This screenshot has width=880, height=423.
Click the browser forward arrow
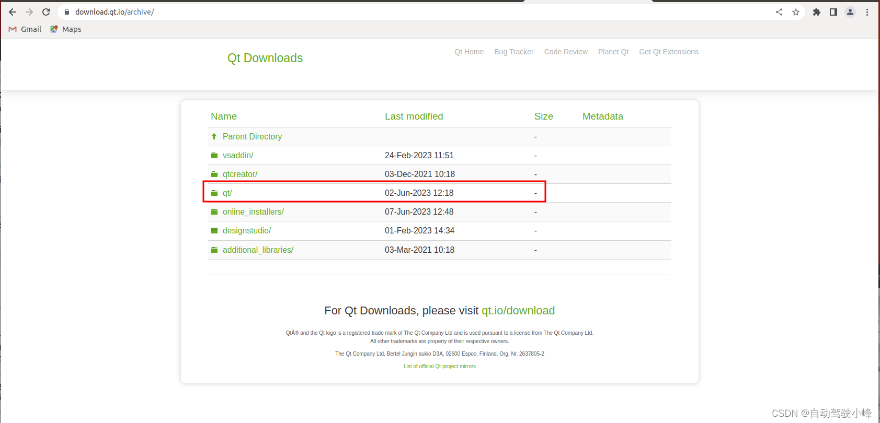click(29, 12)
